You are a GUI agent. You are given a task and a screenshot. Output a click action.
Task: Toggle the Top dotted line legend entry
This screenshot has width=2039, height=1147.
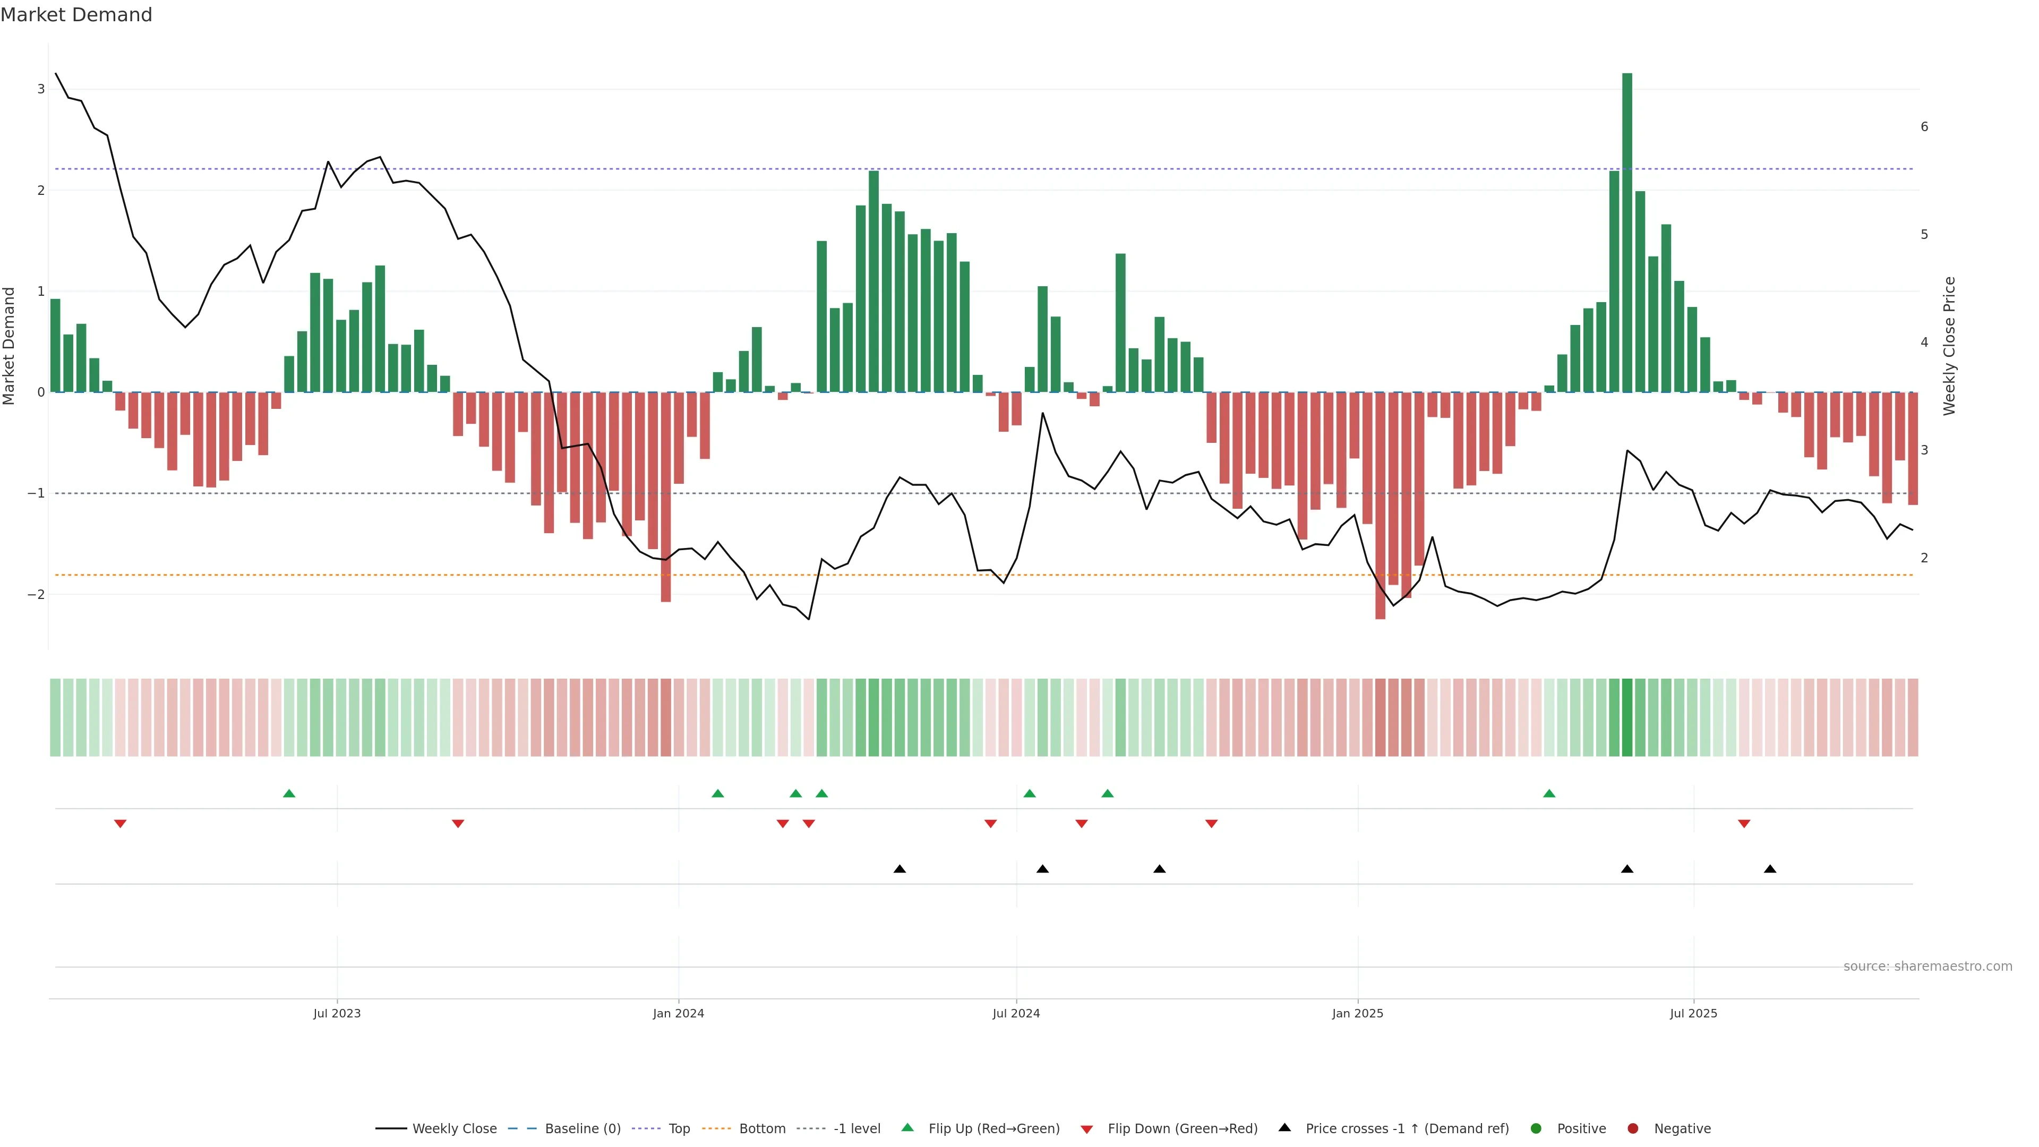point(679,1129)
